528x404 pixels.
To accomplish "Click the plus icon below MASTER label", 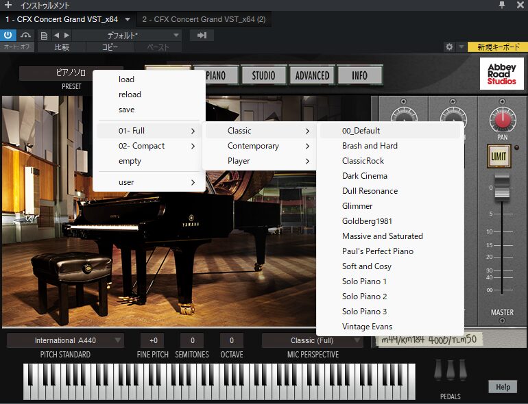I will pos(502,320).
